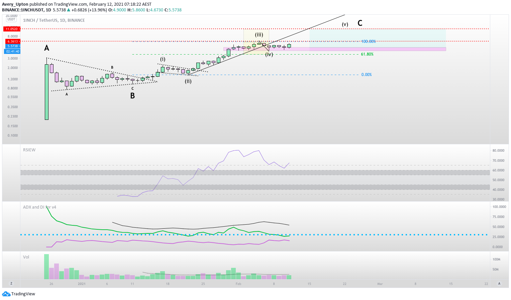
Task: Click the Avery_Upton author name in header
Action: [x=15, y=4]
